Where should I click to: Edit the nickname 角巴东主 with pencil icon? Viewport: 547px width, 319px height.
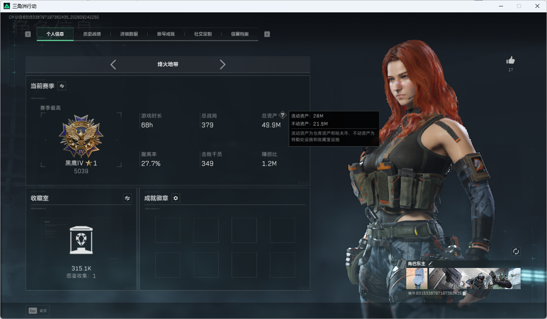pos(431,264)
